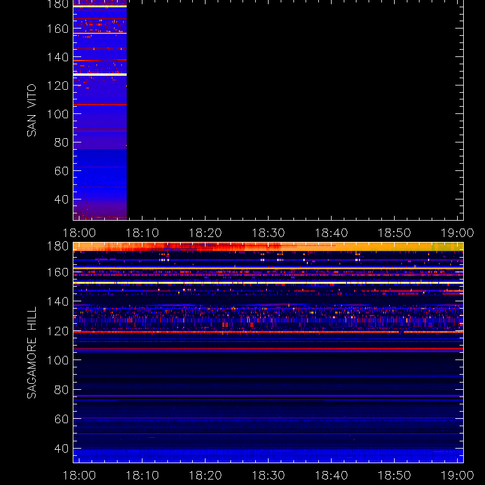
Task: Click the 140 frequency label on San Vito axis
Action: click(x=58, y=57)
